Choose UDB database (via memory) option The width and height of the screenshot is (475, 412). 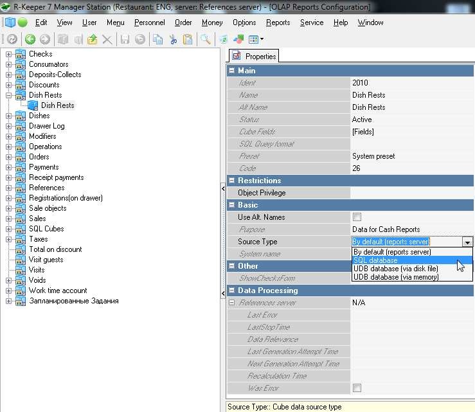pyautogui.click(x=396, y=277)
